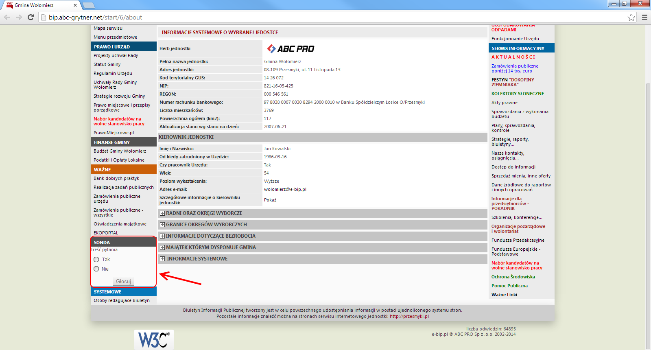Open Prawo miejscowe i przepisy porządkowe
This screenshot has height=350, width=651.
pos(122,107)
